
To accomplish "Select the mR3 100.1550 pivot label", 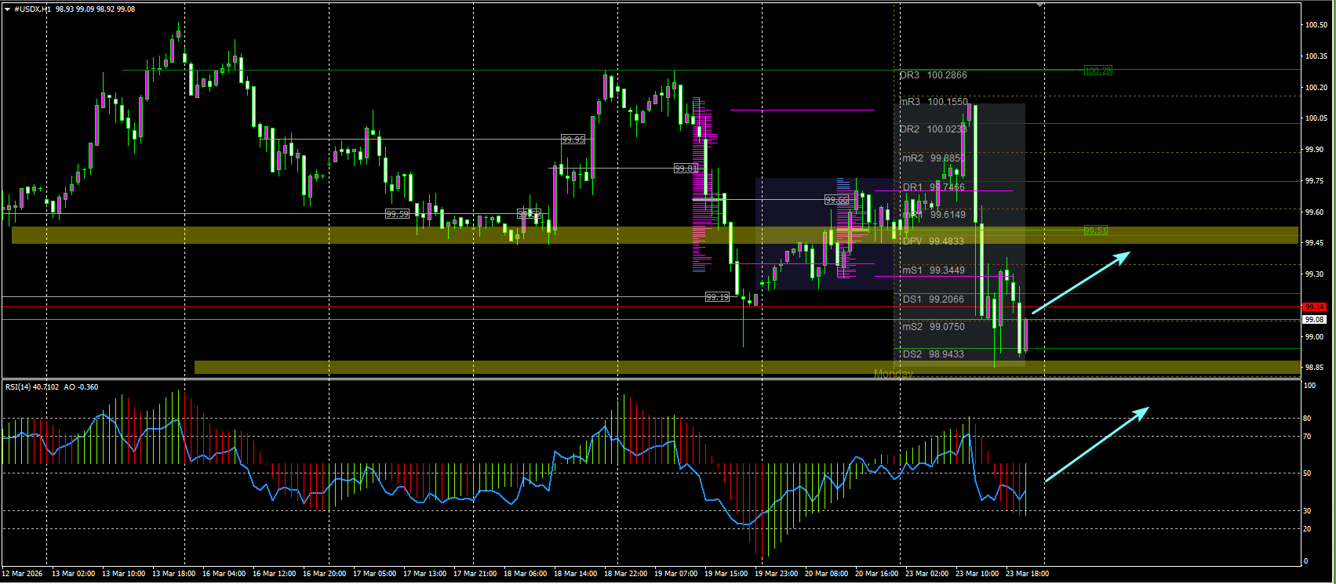I will pyautogui.click(x=934, y=102).
